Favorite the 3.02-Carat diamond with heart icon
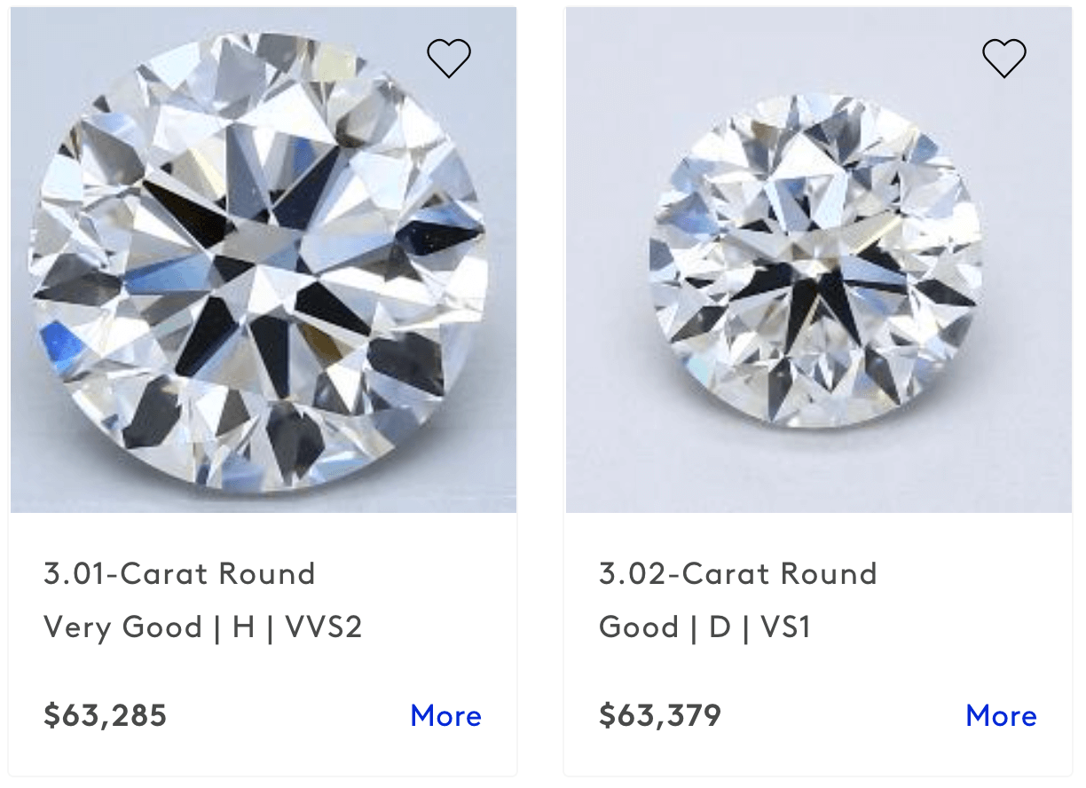Viewport: 1086px width, 788px height. click(1004, 59)
